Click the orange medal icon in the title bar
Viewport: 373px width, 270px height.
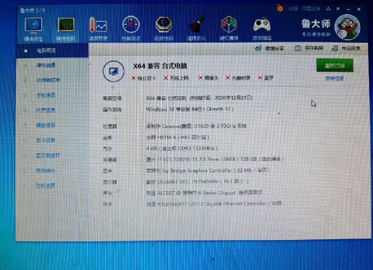point(280,8)
